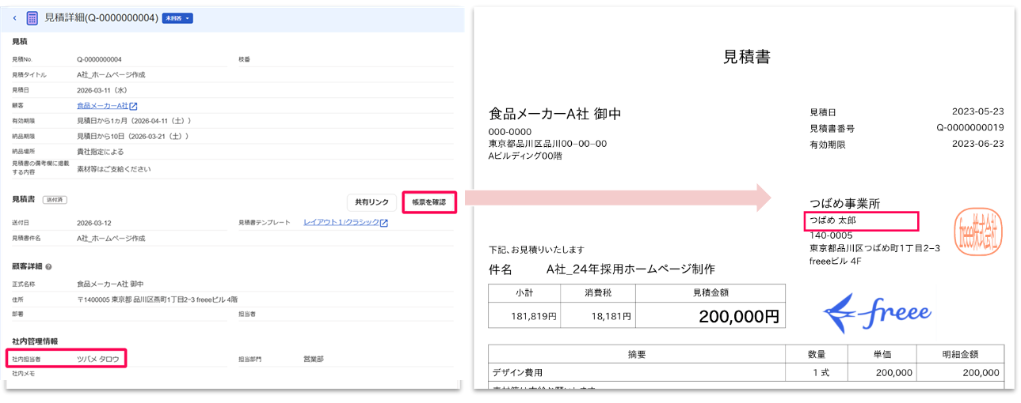Screen dimensions: 1021x403
Task: Click the quote date 2023-05-23
Action: [x=977, y=112]
